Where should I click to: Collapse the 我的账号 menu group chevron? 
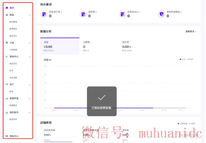pos(30,113)
